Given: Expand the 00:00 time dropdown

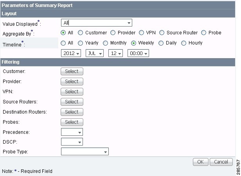Looking at the screenshot, I should pyautogui.click(x=138, y=53).
